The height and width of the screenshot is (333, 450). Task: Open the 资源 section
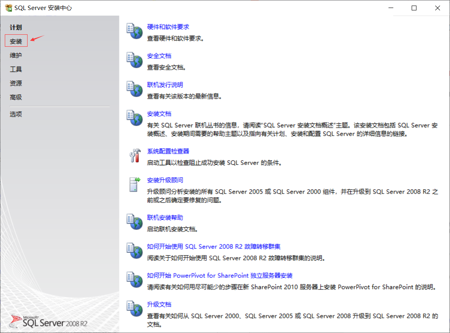coord(16,83)
